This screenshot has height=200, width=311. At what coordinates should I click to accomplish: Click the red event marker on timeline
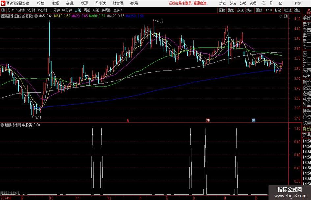[128, 121]
